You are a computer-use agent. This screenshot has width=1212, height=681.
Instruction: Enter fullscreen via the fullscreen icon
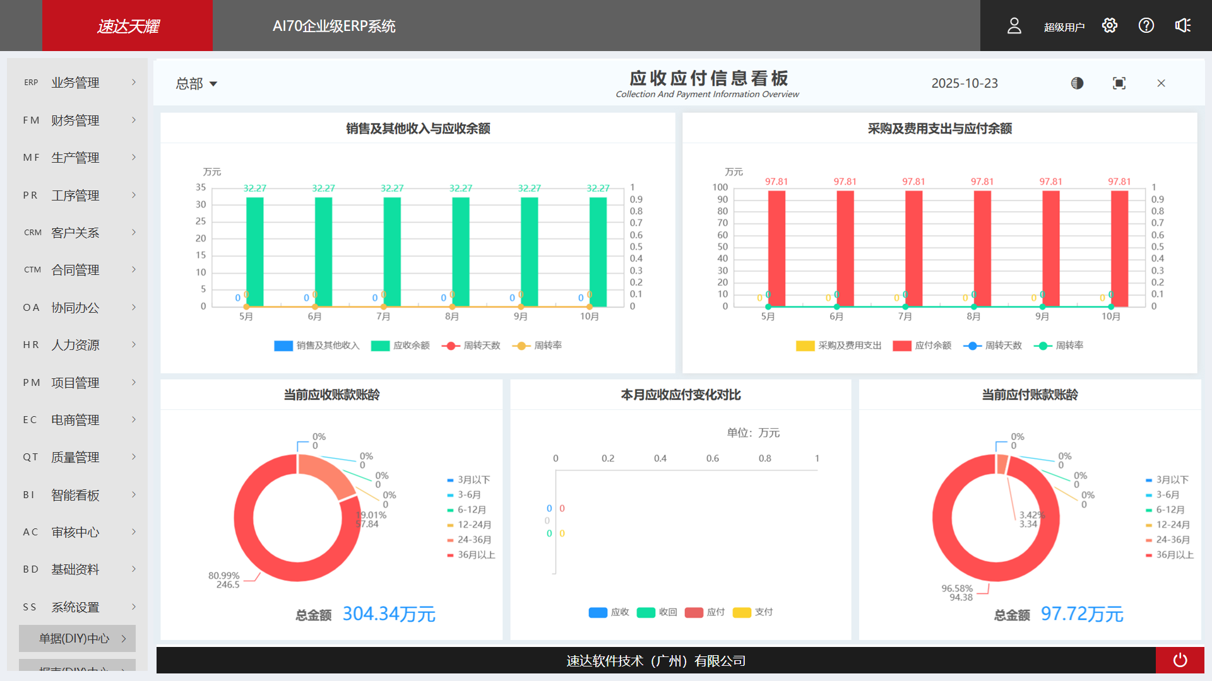[x=1119, y=83]
